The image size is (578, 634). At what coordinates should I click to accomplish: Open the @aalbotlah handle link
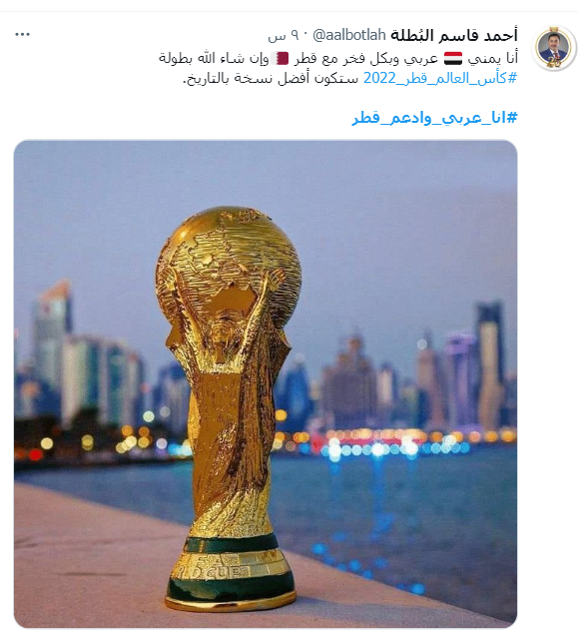(x=349, y=36)
